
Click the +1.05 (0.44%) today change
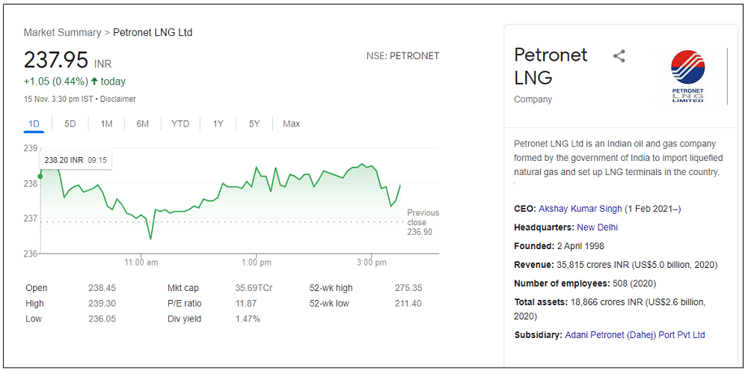pos(75,82)
